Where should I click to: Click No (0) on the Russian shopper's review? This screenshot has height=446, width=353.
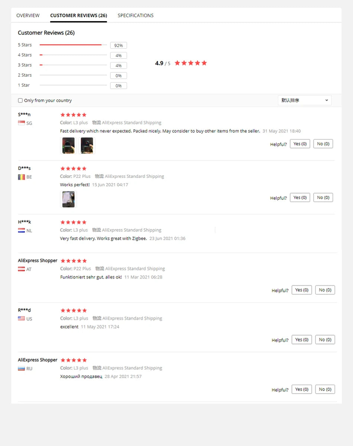[x=325, y=390]
